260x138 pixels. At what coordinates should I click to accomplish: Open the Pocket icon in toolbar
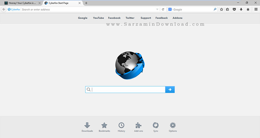[x=234, y=10]
